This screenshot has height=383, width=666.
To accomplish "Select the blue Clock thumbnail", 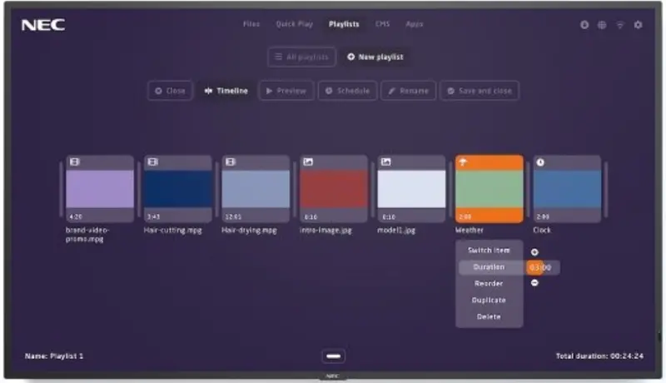I will [567, 189].
